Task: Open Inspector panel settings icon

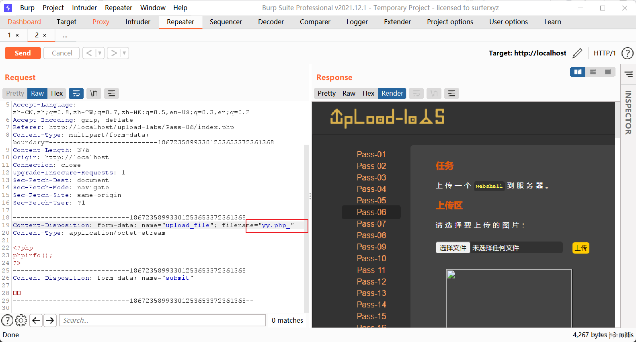Action: [x=629, y=74]
